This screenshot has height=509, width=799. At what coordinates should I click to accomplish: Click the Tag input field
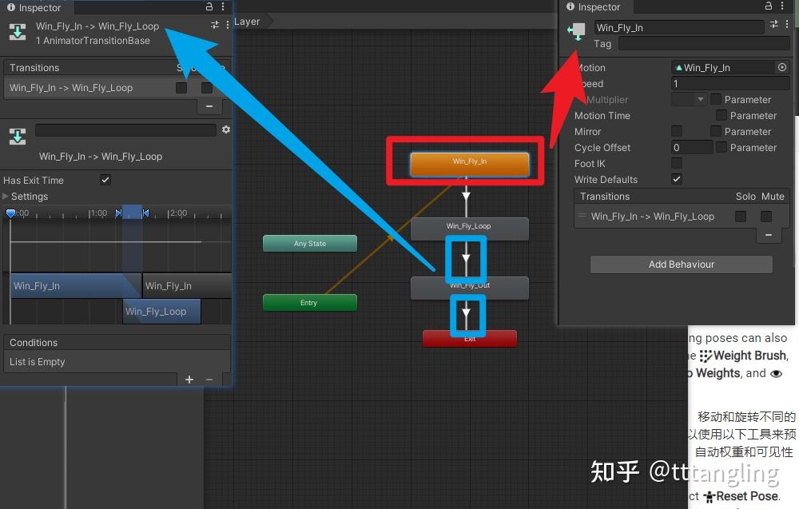[x=704, y=43]
